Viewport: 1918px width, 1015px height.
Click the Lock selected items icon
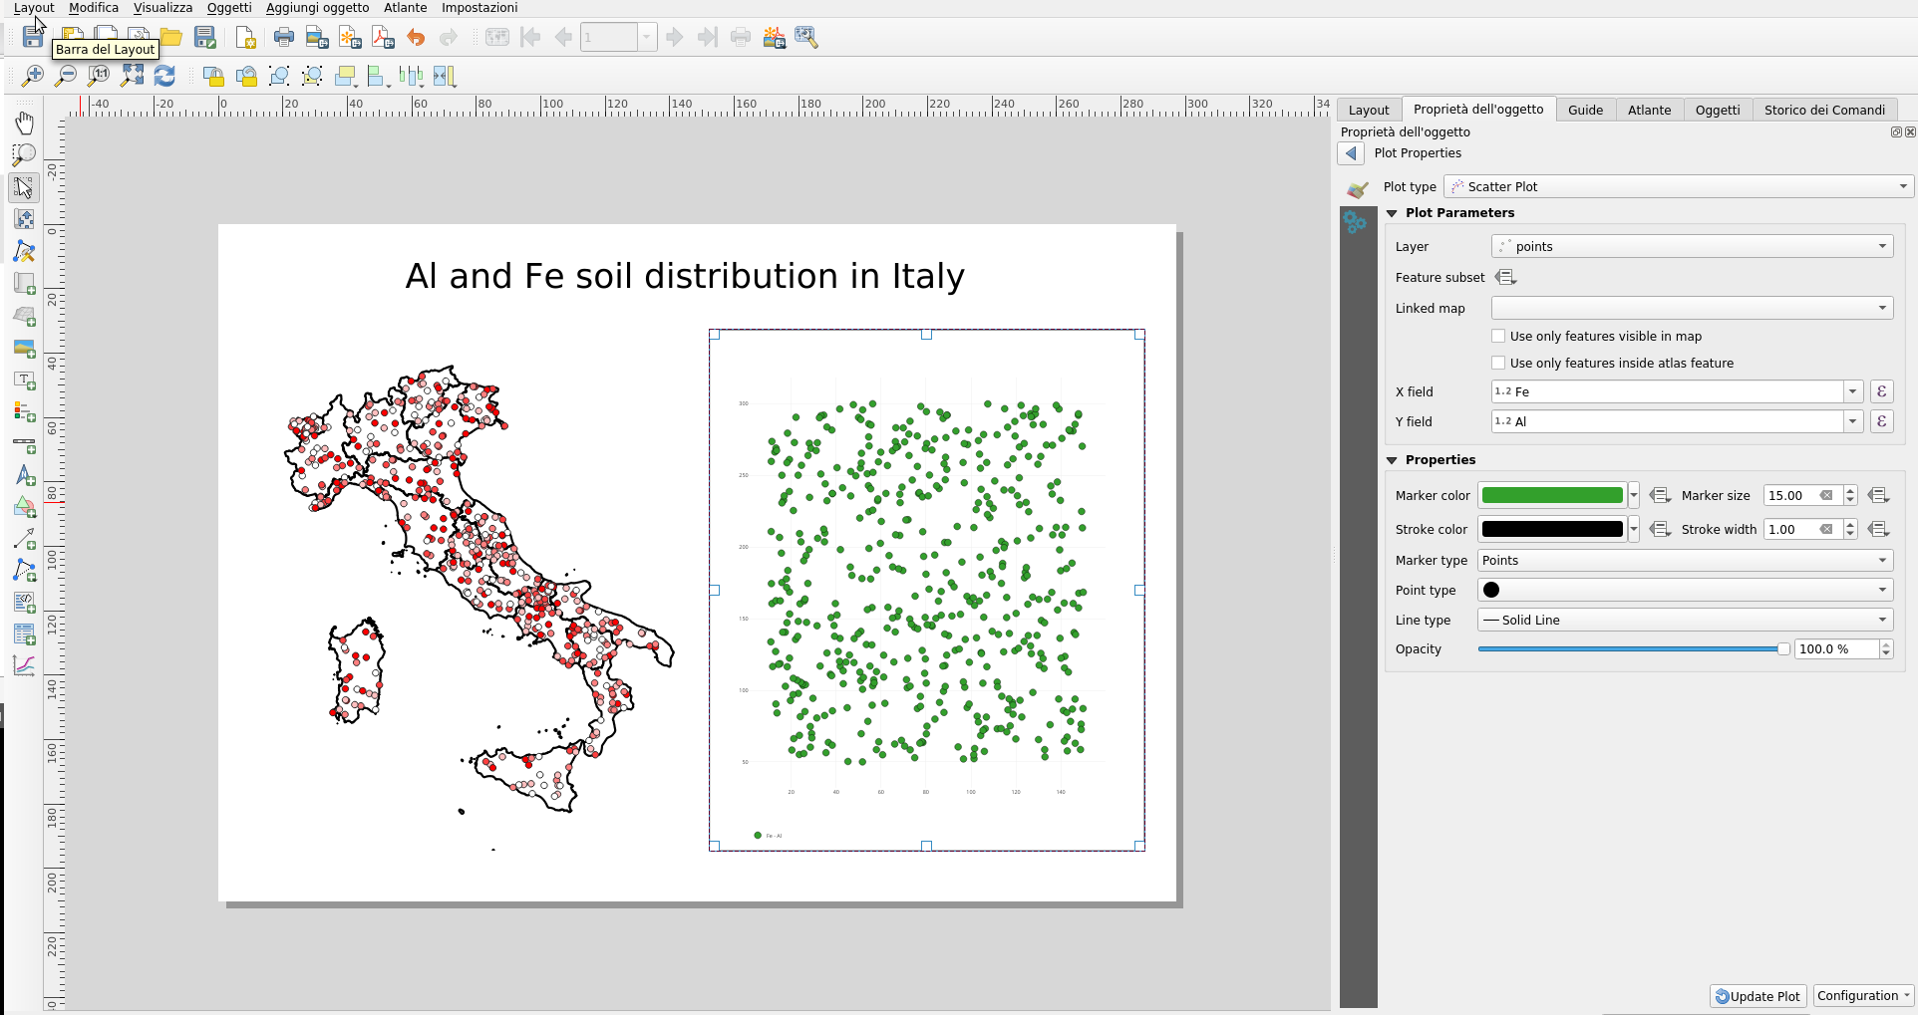pyautogui.click(x=213, y=75)
